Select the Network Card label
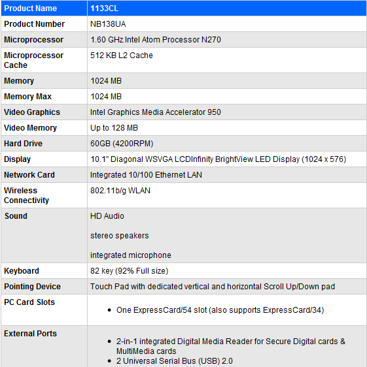 click(x=29, y=175)
